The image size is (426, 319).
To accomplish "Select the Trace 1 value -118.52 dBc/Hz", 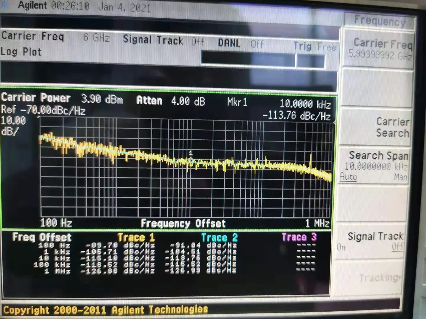I will (118, 265).
